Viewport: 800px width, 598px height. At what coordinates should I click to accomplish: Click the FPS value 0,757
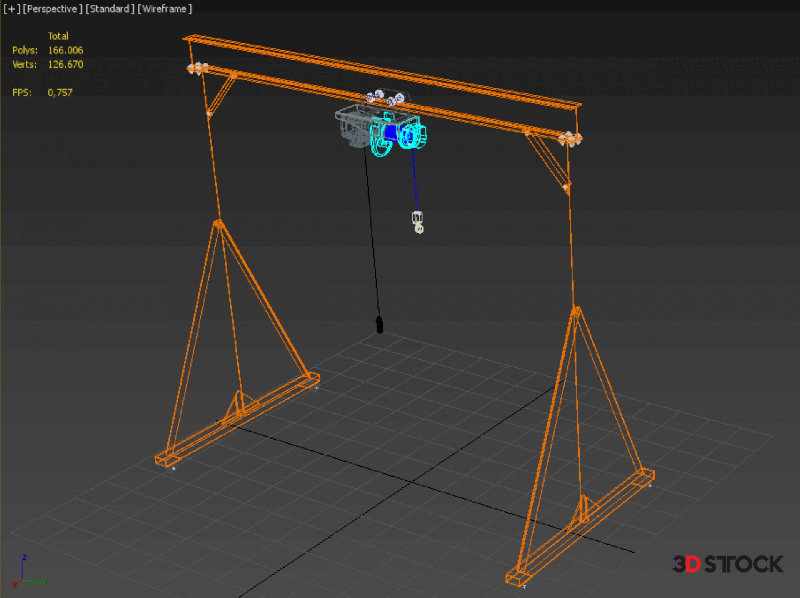[60, 93]
